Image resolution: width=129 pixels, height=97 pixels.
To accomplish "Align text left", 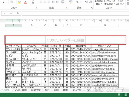I will point(41,2).
